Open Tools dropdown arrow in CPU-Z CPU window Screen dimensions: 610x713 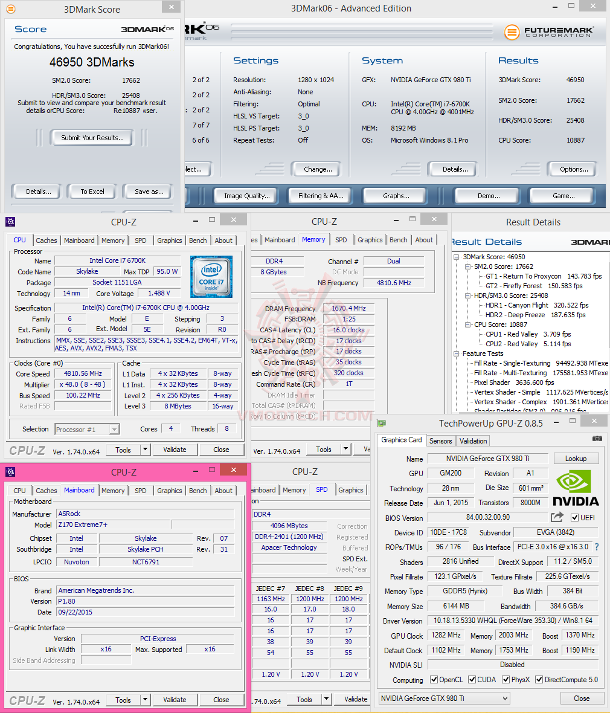click(x=145, y=450)
